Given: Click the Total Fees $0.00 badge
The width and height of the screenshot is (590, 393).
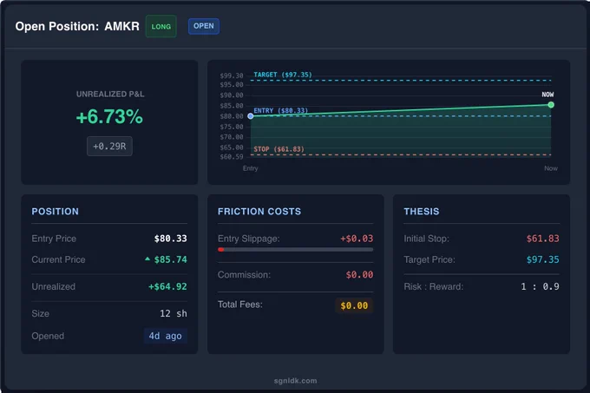Looking at the screenshot, I should (x=354, y=305).
